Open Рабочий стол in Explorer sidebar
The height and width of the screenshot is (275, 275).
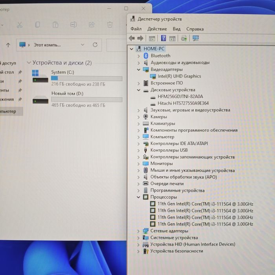tap(7, 72)
